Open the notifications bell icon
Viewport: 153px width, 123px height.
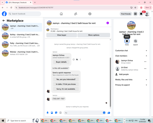[x=141, y=14]
